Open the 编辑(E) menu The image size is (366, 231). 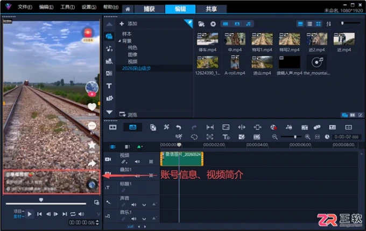click(x=46, y=7)
